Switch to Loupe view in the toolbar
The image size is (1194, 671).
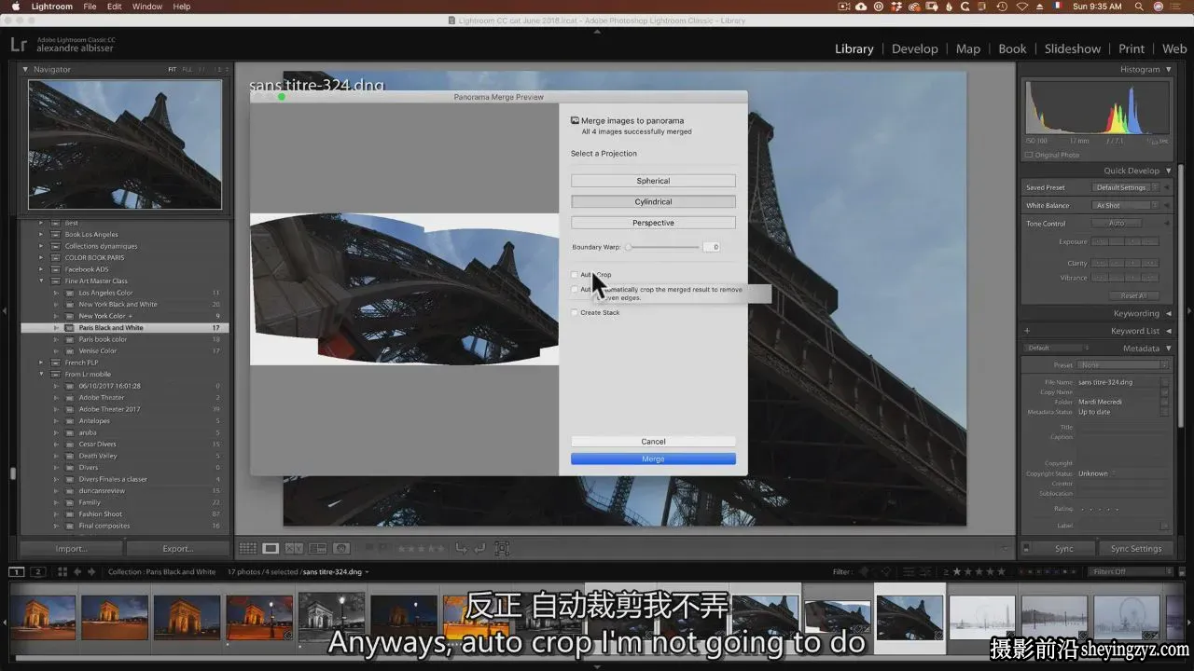(271, 549)
